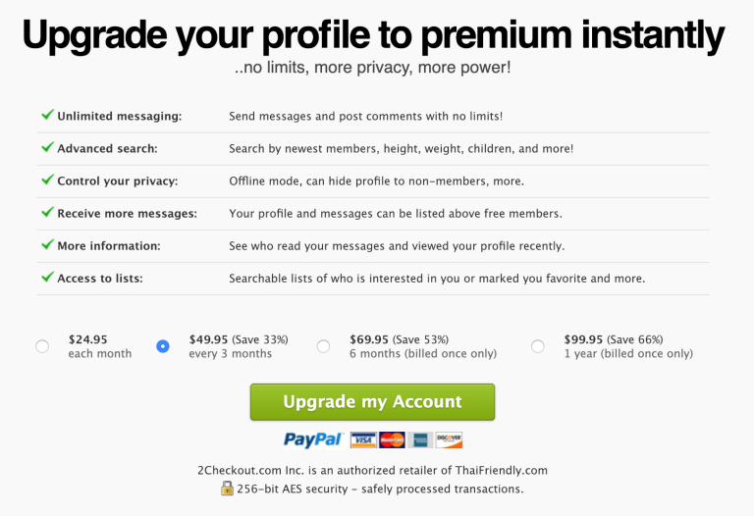754x516 pixels.
Task: Choose the $69.95 six months plan
Action: (324, 346)
